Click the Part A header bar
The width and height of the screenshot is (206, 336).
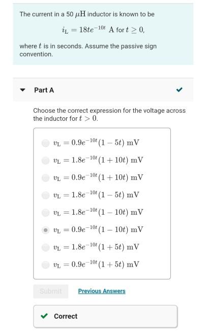103,90
